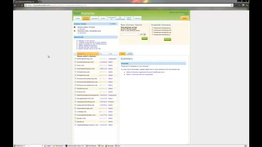The width and height of the screenshot is (262, 147).
Task: Select the Main tab above Summary
Action: [x=122, y=53]
